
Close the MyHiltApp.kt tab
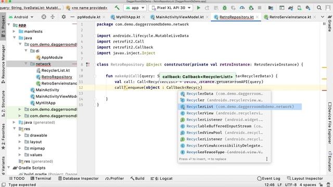pyautogui.click(x=144, y=17)
